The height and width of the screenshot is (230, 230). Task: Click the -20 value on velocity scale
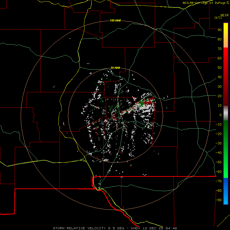coord(218,134)
